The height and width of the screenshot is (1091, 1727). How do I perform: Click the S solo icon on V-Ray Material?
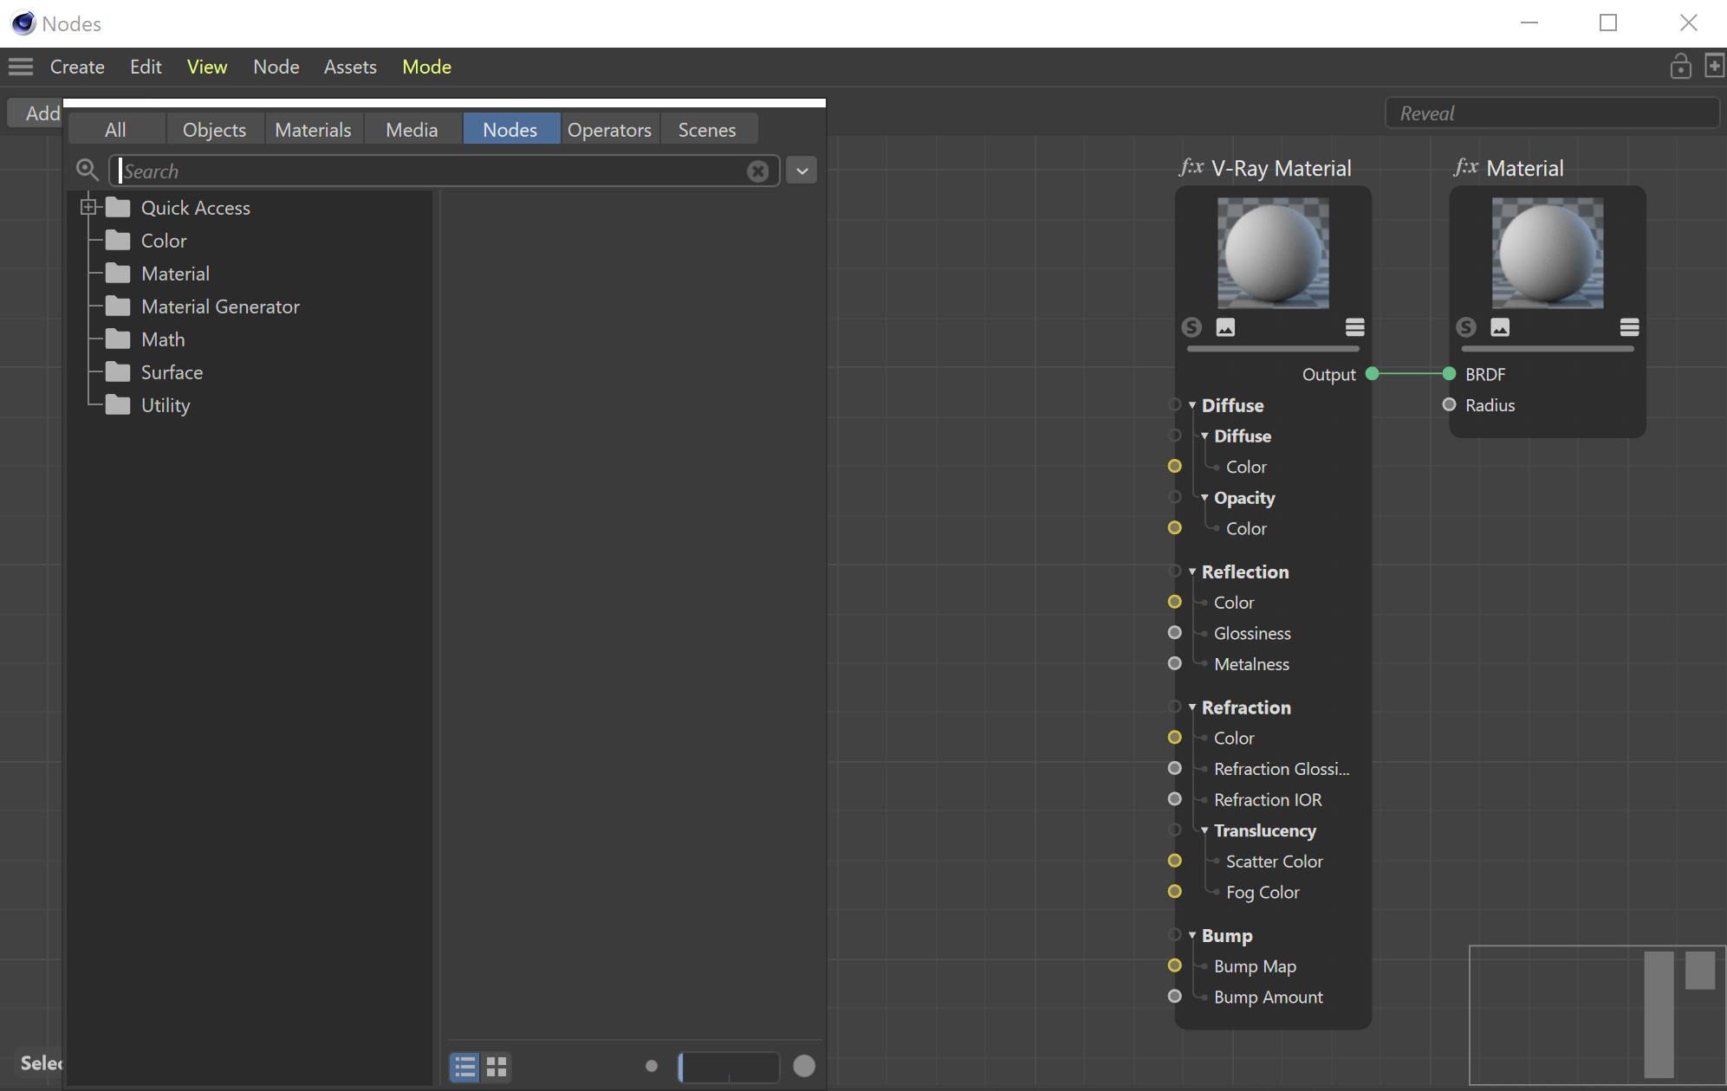click(1191, 327)
